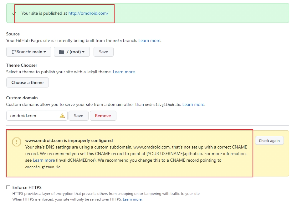The width and height of the screenshot is (292, 204).
Task: Click the 'Source' section heading
Action: 13,34
